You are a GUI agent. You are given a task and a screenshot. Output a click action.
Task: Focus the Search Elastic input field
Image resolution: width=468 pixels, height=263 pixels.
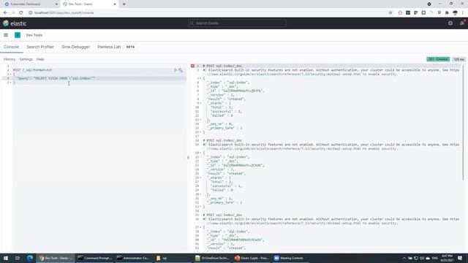[237, 23]
